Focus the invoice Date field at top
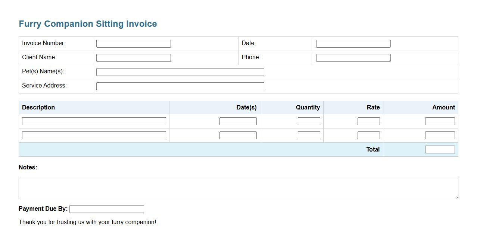 point(353,44)
